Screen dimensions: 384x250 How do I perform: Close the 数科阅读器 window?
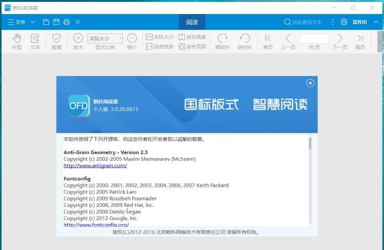coord(372,8)
